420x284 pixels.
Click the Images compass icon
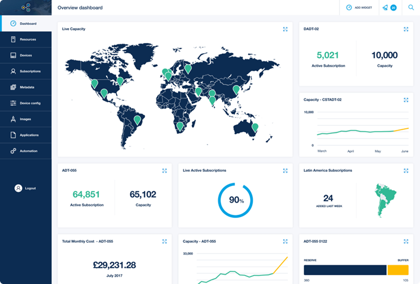click(13, 119)
